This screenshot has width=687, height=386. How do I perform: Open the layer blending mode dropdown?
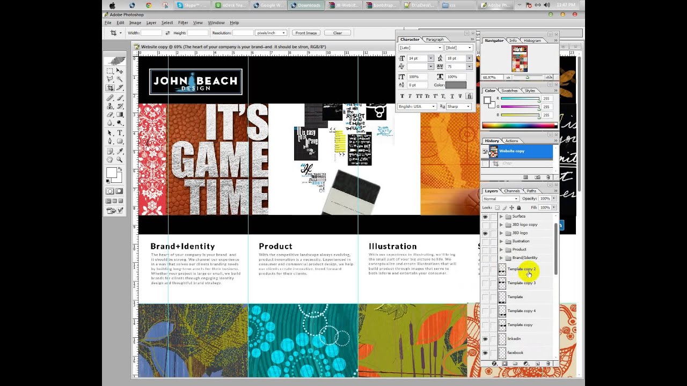[x=500, y=199]
